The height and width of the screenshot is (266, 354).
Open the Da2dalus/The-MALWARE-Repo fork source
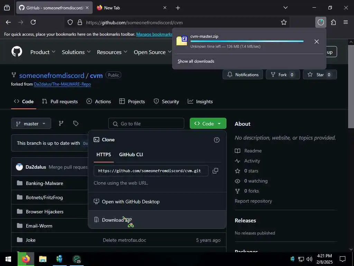[62, 84]
